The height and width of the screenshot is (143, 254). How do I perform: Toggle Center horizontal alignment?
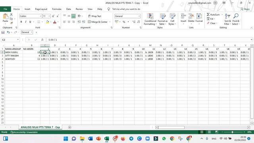69,22
